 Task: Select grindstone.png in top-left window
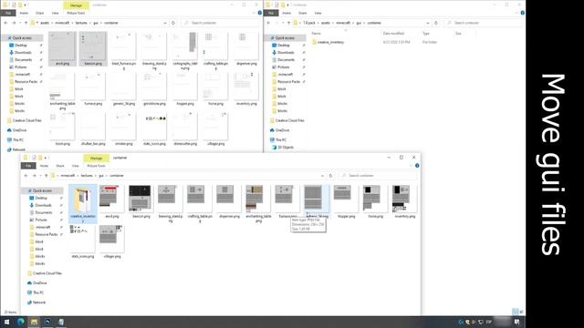[x=154, y=89]
